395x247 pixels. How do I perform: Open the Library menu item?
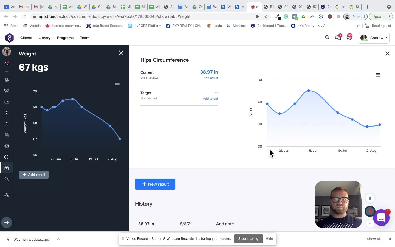(44, 38)
